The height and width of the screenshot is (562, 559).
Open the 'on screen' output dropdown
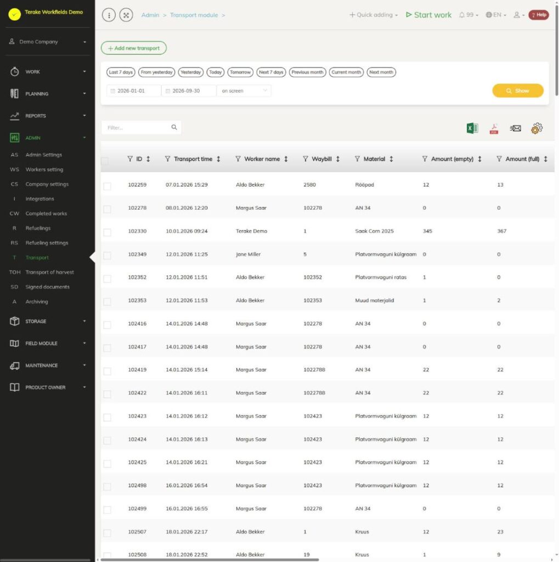tap(244, 91)
